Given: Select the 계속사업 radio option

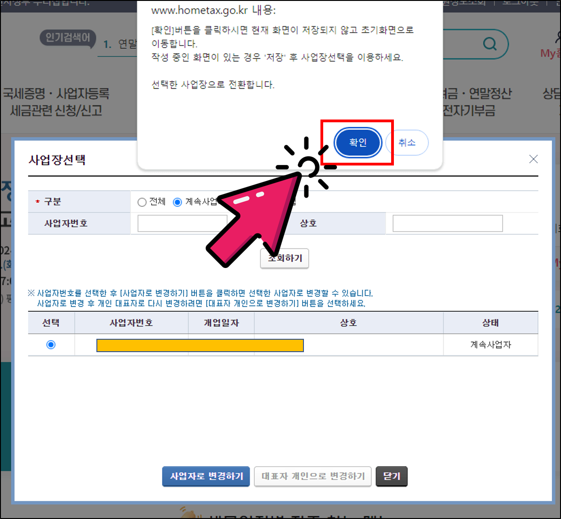Looking at the screenshot, I should (177, 202).
